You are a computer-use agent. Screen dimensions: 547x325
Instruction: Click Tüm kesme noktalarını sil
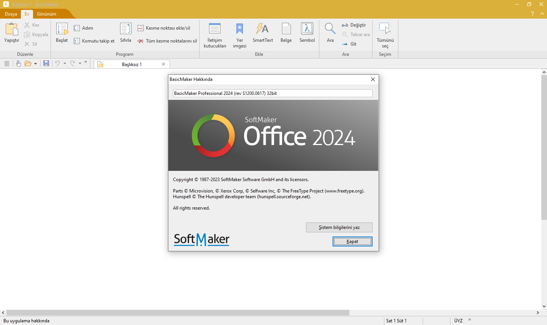(167, 41)
